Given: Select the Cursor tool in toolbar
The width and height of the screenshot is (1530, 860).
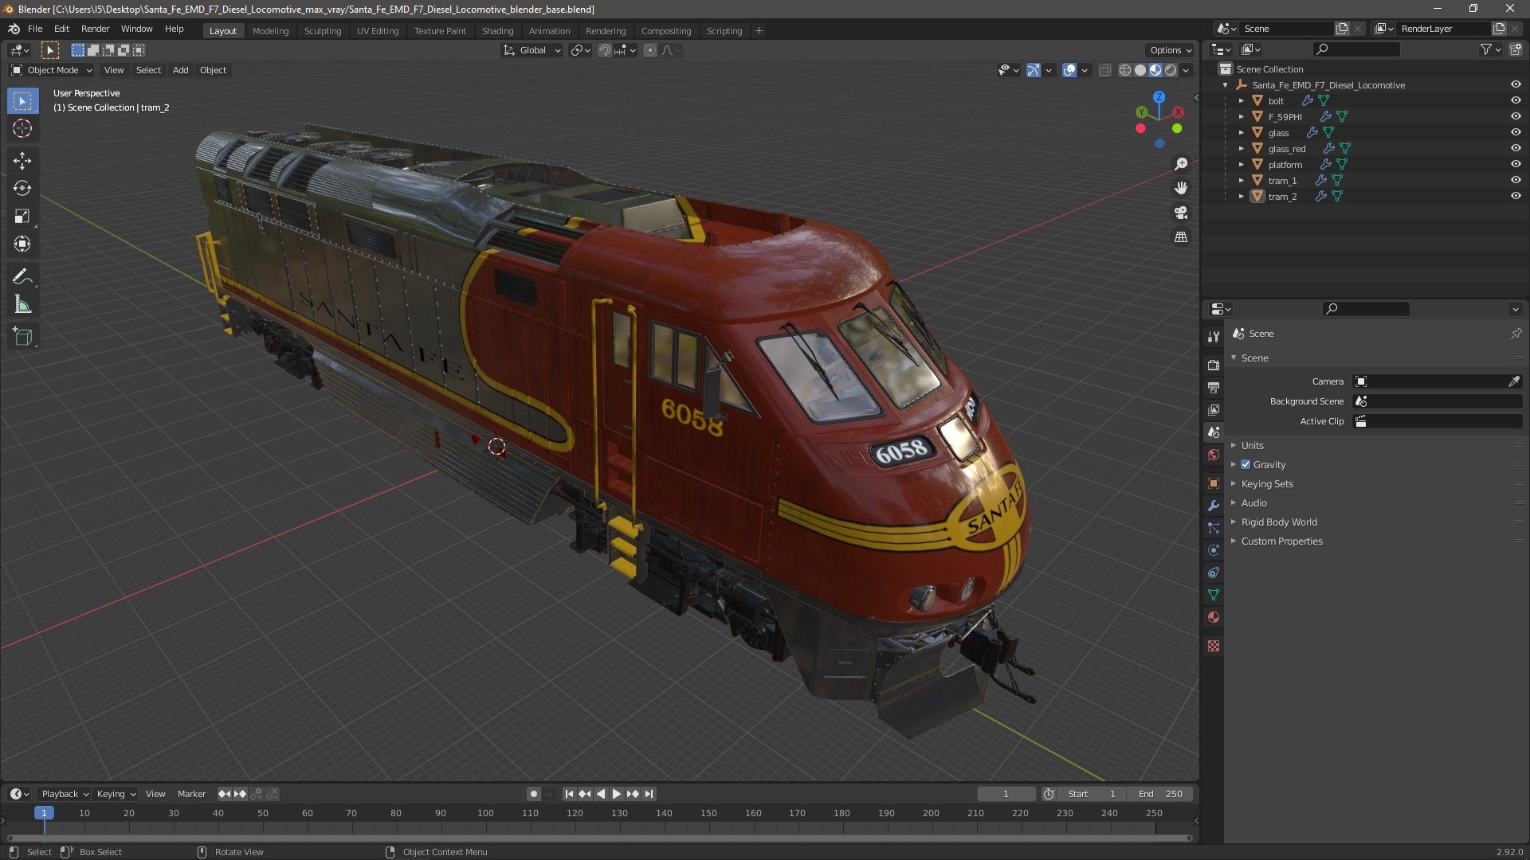Looking at the screenshot, I should pyautogui.click(x=22, y=129).
